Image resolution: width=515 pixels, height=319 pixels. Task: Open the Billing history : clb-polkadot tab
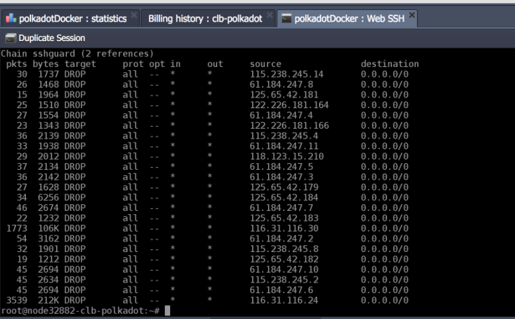[205, 19]
